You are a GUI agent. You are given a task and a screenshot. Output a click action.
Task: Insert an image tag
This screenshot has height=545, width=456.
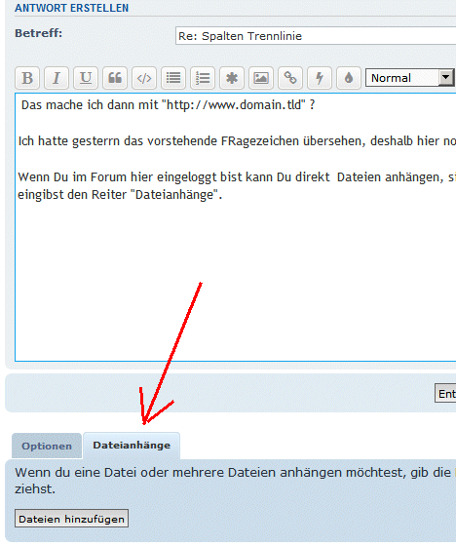pos(261,78)
